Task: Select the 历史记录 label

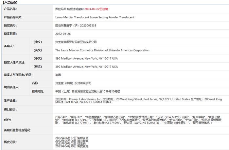Action: 10,142
